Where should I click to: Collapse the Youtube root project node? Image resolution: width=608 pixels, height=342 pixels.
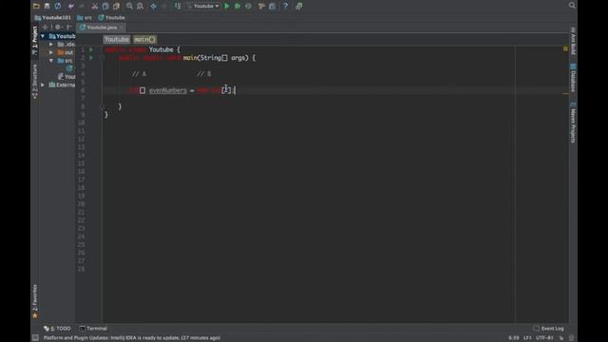point(43,36)
